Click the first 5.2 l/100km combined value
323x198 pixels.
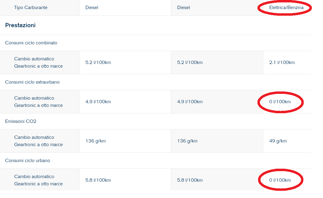point(98,62)
